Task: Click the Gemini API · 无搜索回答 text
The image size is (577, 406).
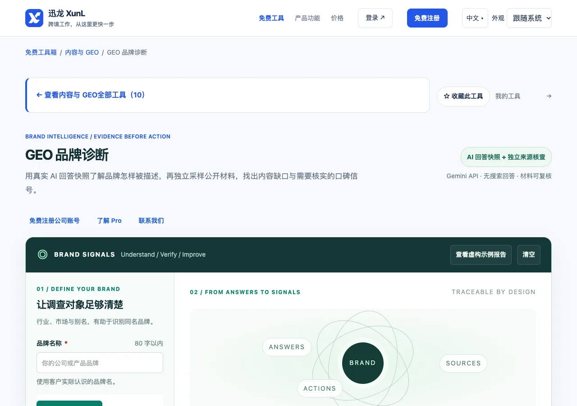Action: click(x=481, y=176)
